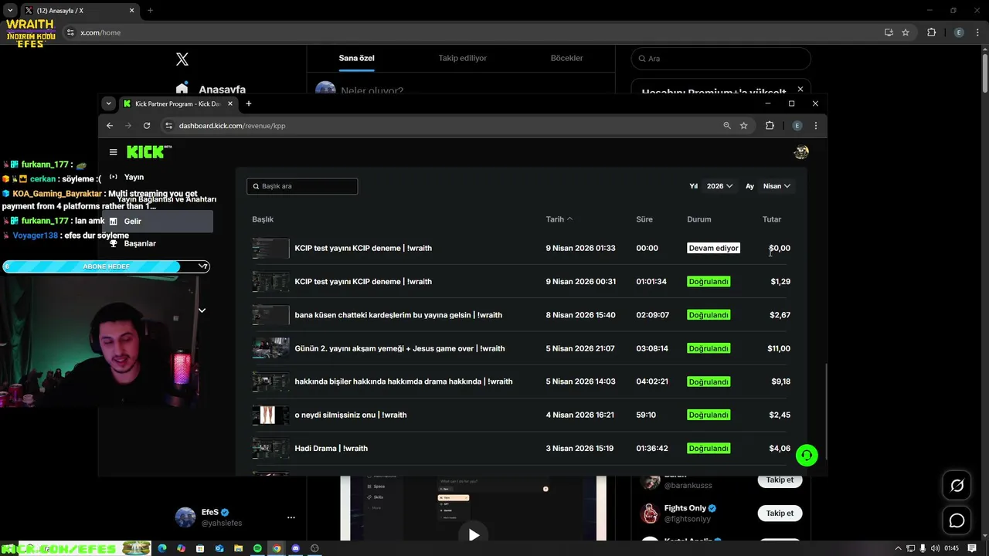This screenshot has width=989, height=556.
Task: Open Discord from the taskbar
Action: 295,548
